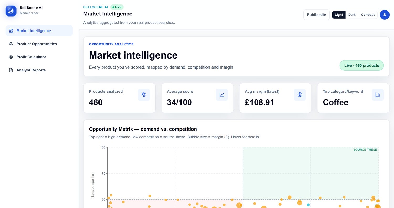Open the Profit Calculator page
The height and width of the screenshot is (208, 394).
pyautogui.click(x=39, y=57)
